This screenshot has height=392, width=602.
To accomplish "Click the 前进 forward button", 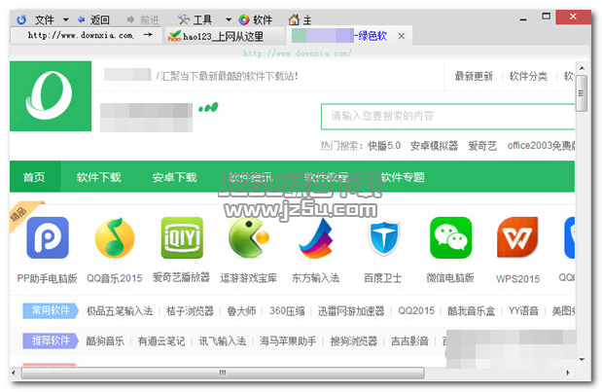I will 143,19.
